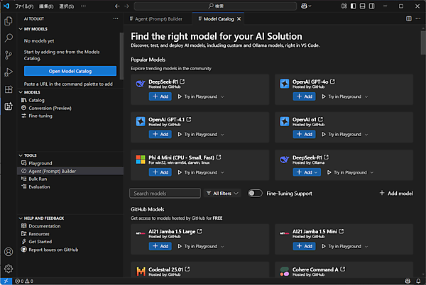This screenshot has height=285, width=426.
Task: Open the Extensions view icon
Action: [9, 89]
